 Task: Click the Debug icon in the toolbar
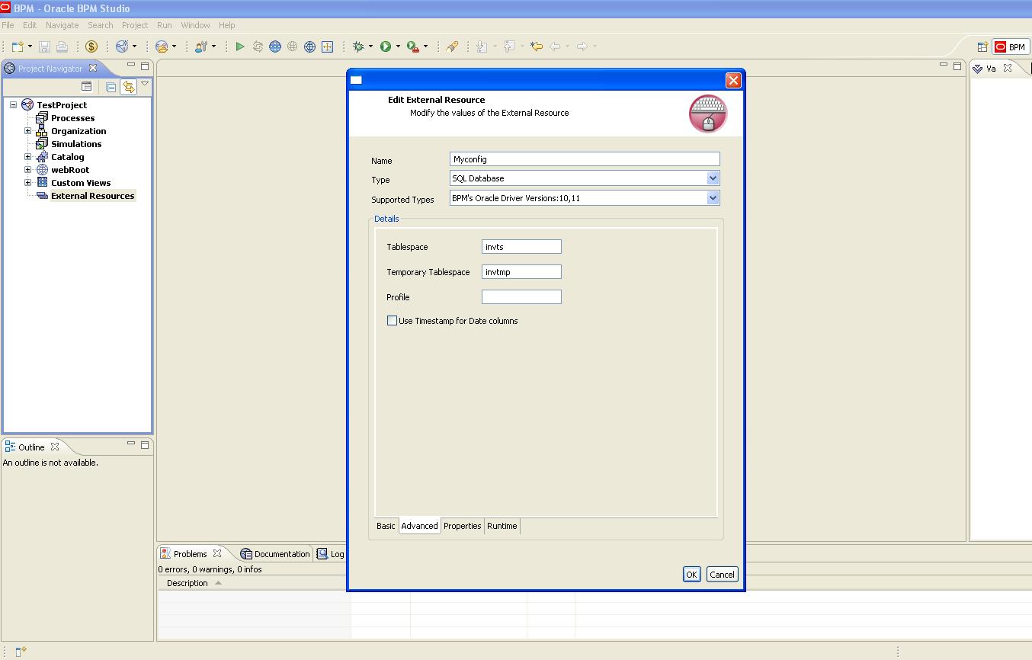[360, 46]
